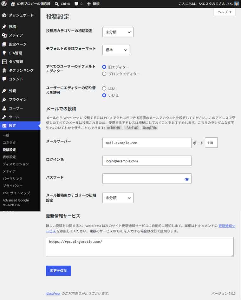Click こんにちは、シエスタおじさん さん greeting
Screen dimensions: 241x300
coord(206,4)
